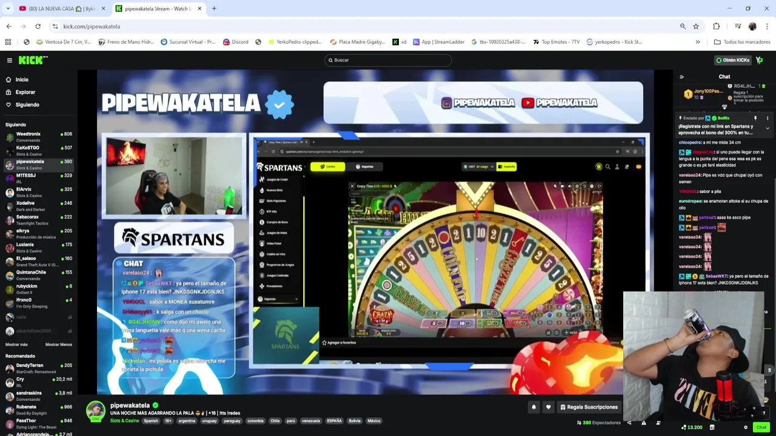776x436 pixels.
Task: Open the zoom magnifier icon in address bar
Action: [683, 26]
